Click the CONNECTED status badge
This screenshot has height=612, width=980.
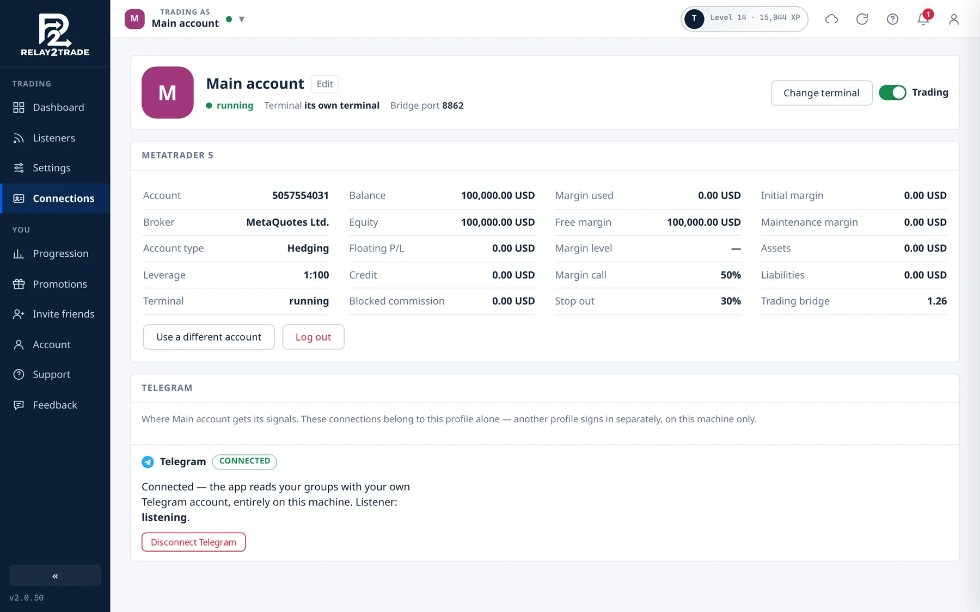[244, 461]
